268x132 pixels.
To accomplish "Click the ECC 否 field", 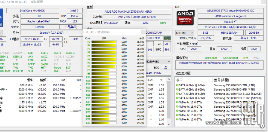I will 166,67.
